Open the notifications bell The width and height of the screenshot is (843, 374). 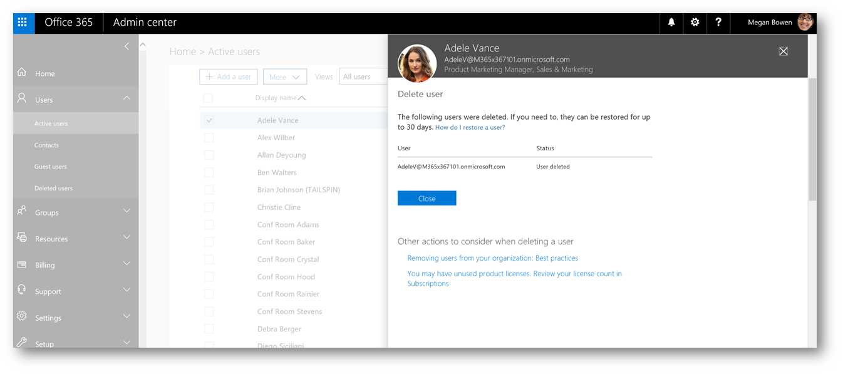tap(671, 23)
